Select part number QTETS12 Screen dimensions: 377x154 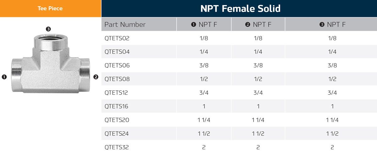click(116, 93)
